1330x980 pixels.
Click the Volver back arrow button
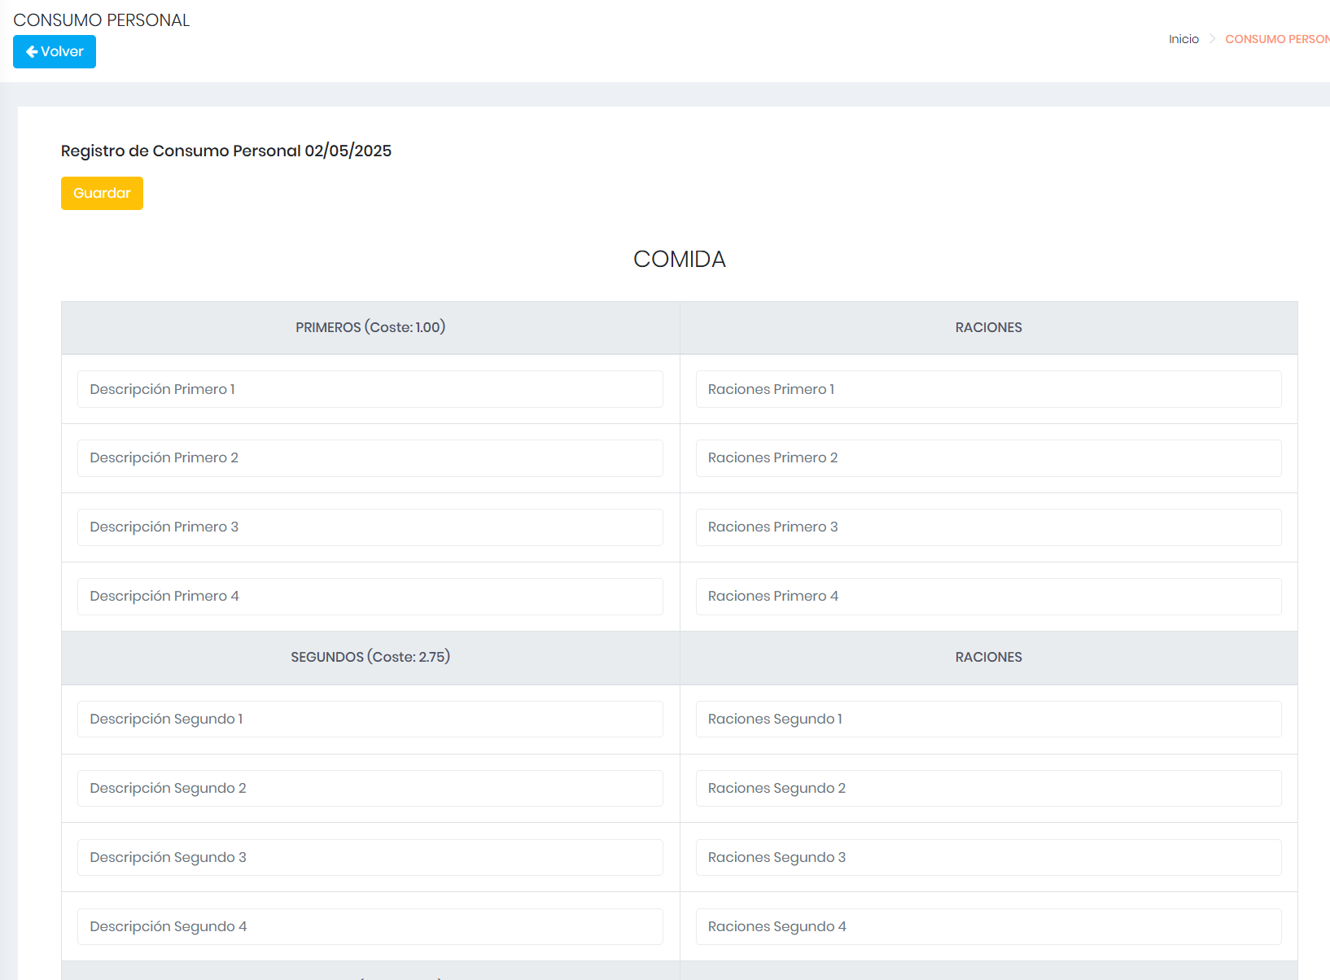(x=55, y=51)
